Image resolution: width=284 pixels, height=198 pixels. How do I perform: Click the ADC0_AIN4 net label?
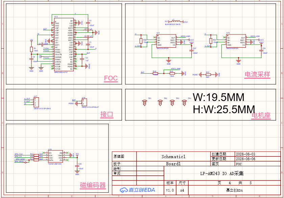click(x=255, y=36)
